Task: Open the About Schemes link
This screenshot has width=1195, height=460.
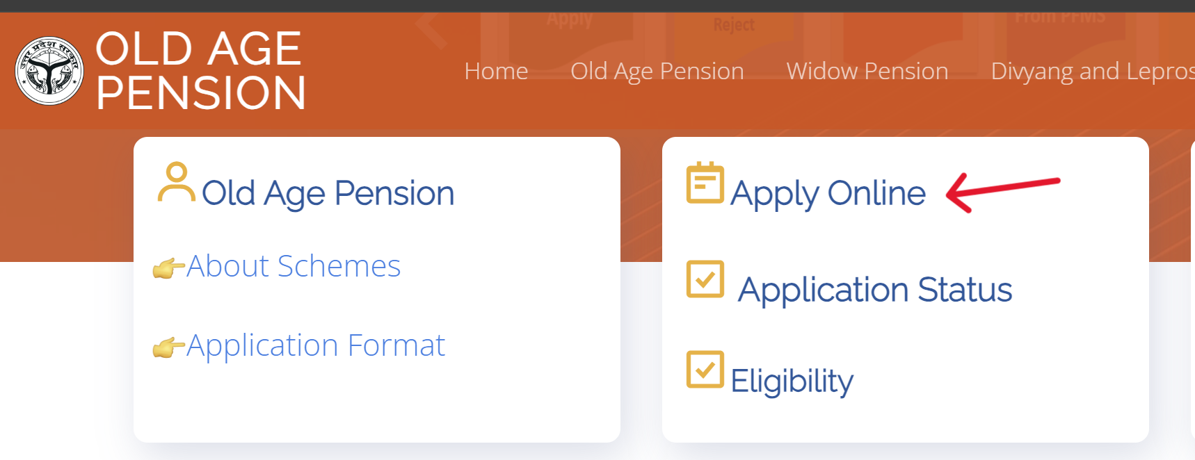Action: (x=292, y=266)
